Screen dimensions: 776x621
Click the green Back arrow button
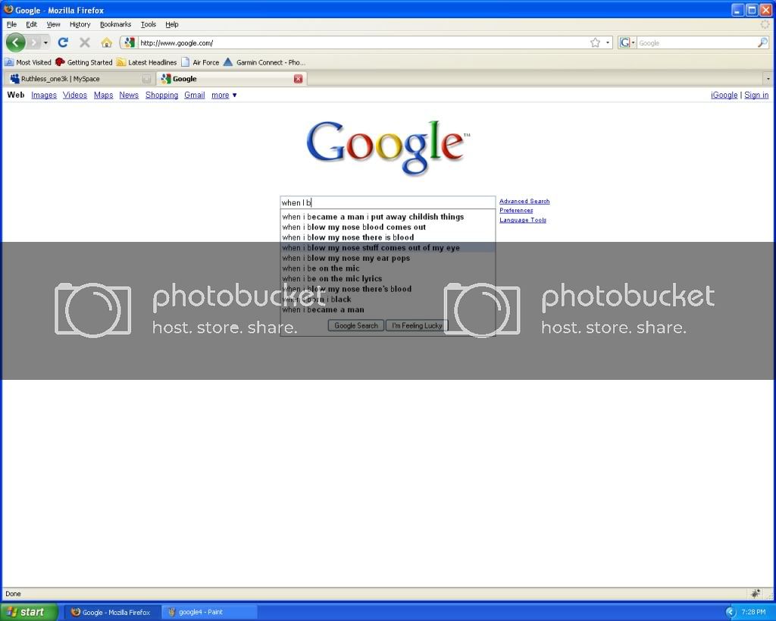coord(15,42)
